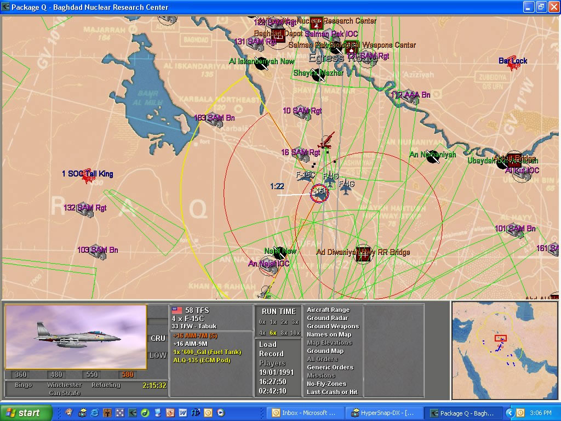Set run time speed to 2x
Viewport: 561px width, 421px height.
pos(284,322)
